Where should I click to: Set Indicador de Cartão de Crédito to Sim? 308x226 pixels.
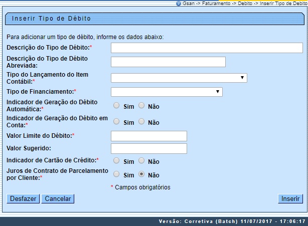[116, 161]
